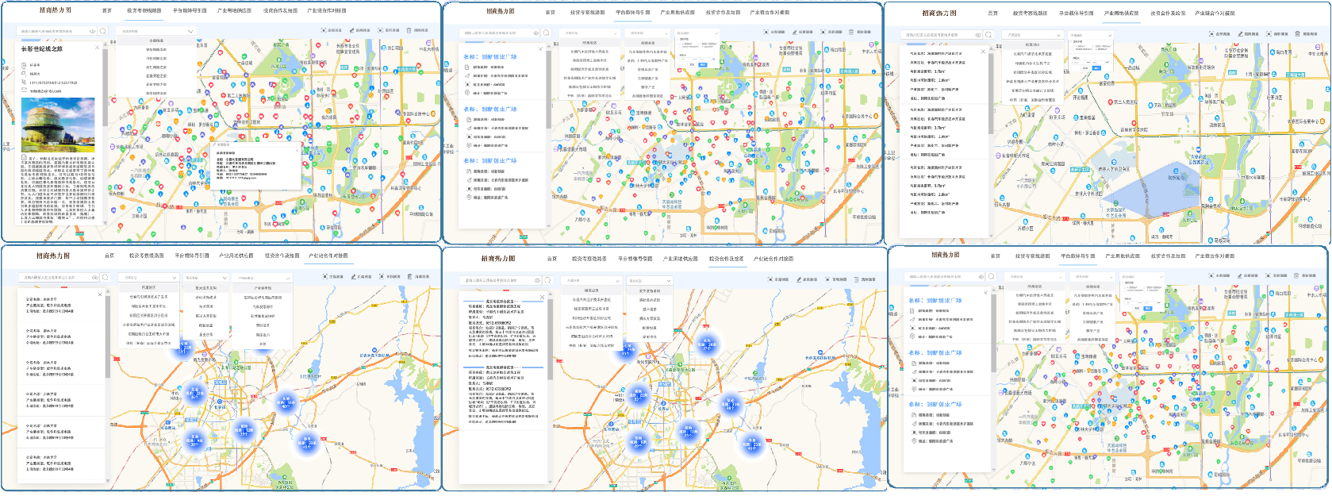Select 产业链合作对接图 tab in bottom-left panel

[328, 256]
